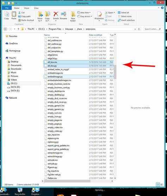
Task: Select the ell_box.inx file
Action: (79, 62)
